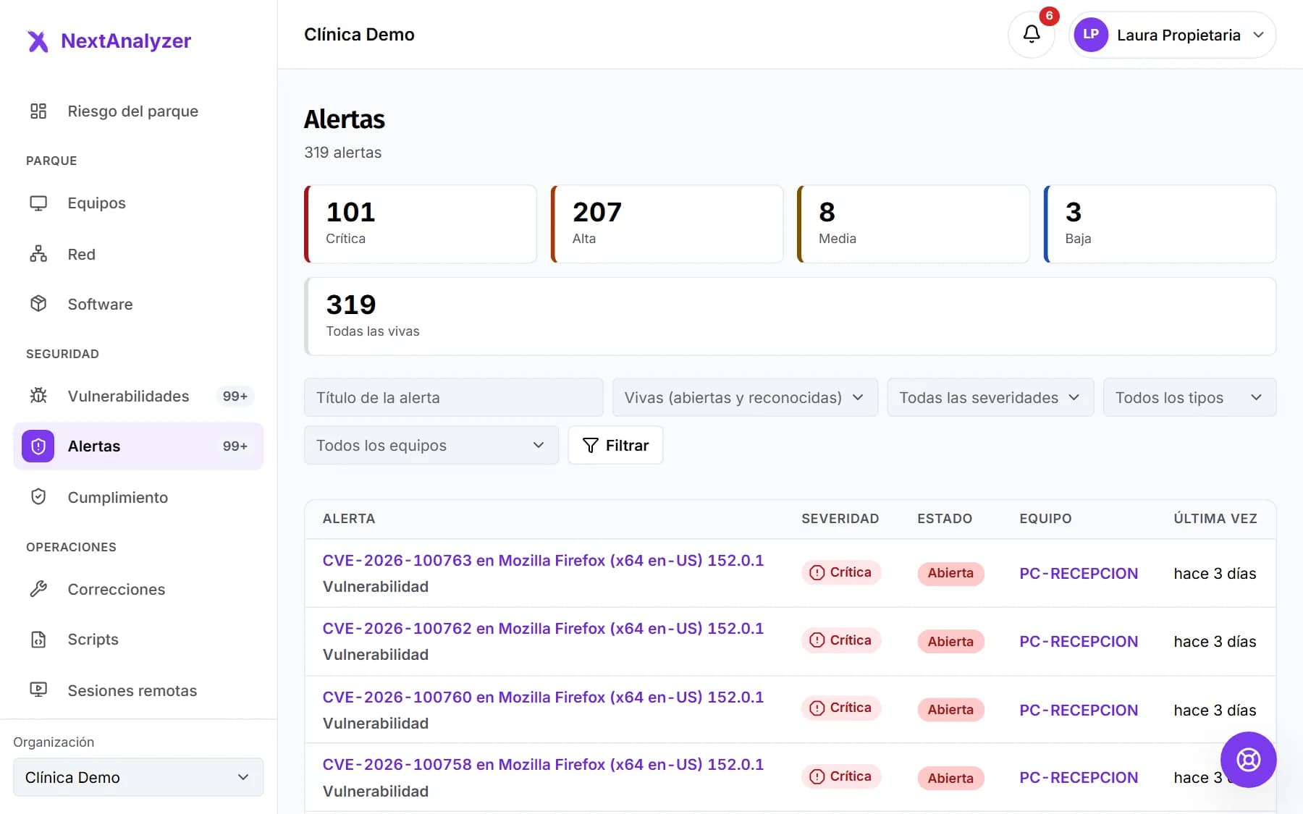Open the CVE-2026-100763 alert link
This screenshot has height=814, width=1303.
coord(543,560)
